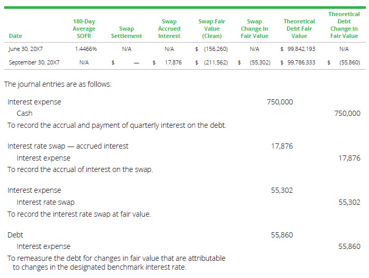
Task: Select the "Debt" journal entry account line
Action: click(15, 235)
